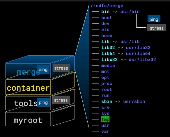This screenshot has height=137, width=170.
Task: Select the green highlighted tmp directory
Action: pos(105,119)
